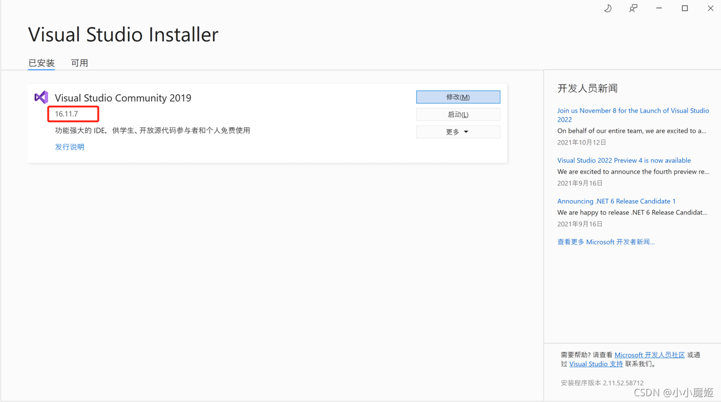Screen dimensions: 721x402
Task: Click 'We are happy to release .NET 6' text
Action: (x=632, y=212)
